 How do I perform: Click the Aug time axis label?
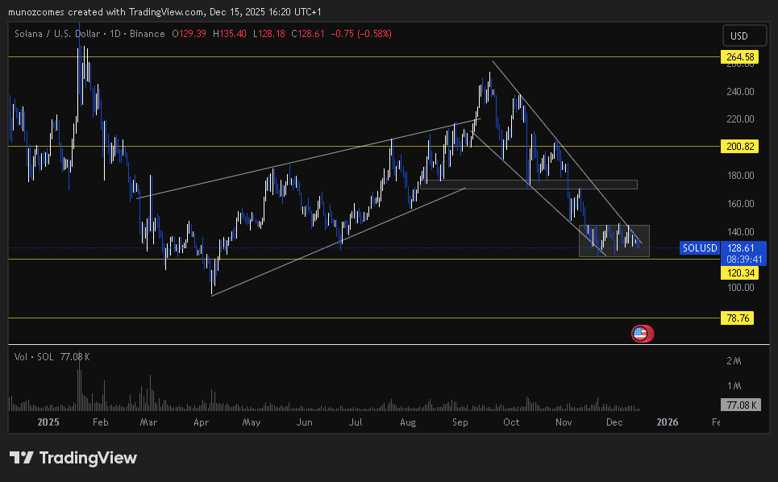[x=408, y=422]
